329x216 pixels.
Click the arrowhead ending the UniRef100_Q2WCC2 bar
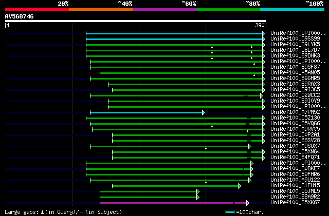click(x=262, y=96)
